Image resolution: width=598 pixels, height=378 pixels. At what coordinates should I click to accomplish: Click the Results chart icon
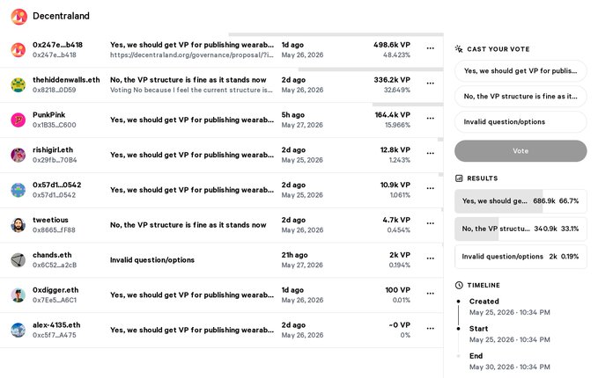point(459,178)
